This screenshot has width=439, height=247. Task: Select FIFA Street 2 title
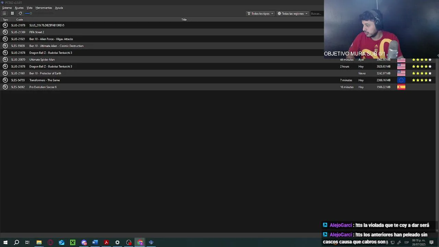(37, 32)
